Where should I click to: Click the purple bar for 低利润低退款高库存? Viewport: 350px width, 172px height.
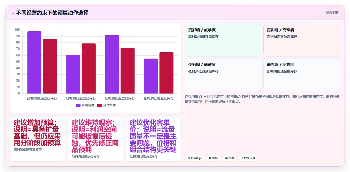tap(112, 64)
